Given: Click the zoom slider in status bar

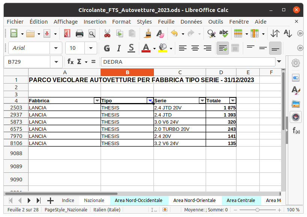Looking at the screenshot, I should click(257, 210).
